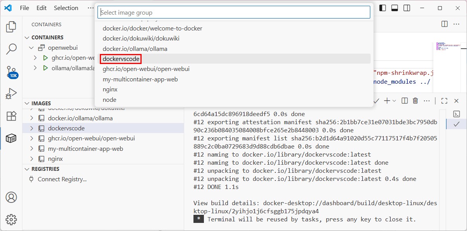Open the Extensions view icon
This screenshot has height=231, width=467.
tap(11, 116)
